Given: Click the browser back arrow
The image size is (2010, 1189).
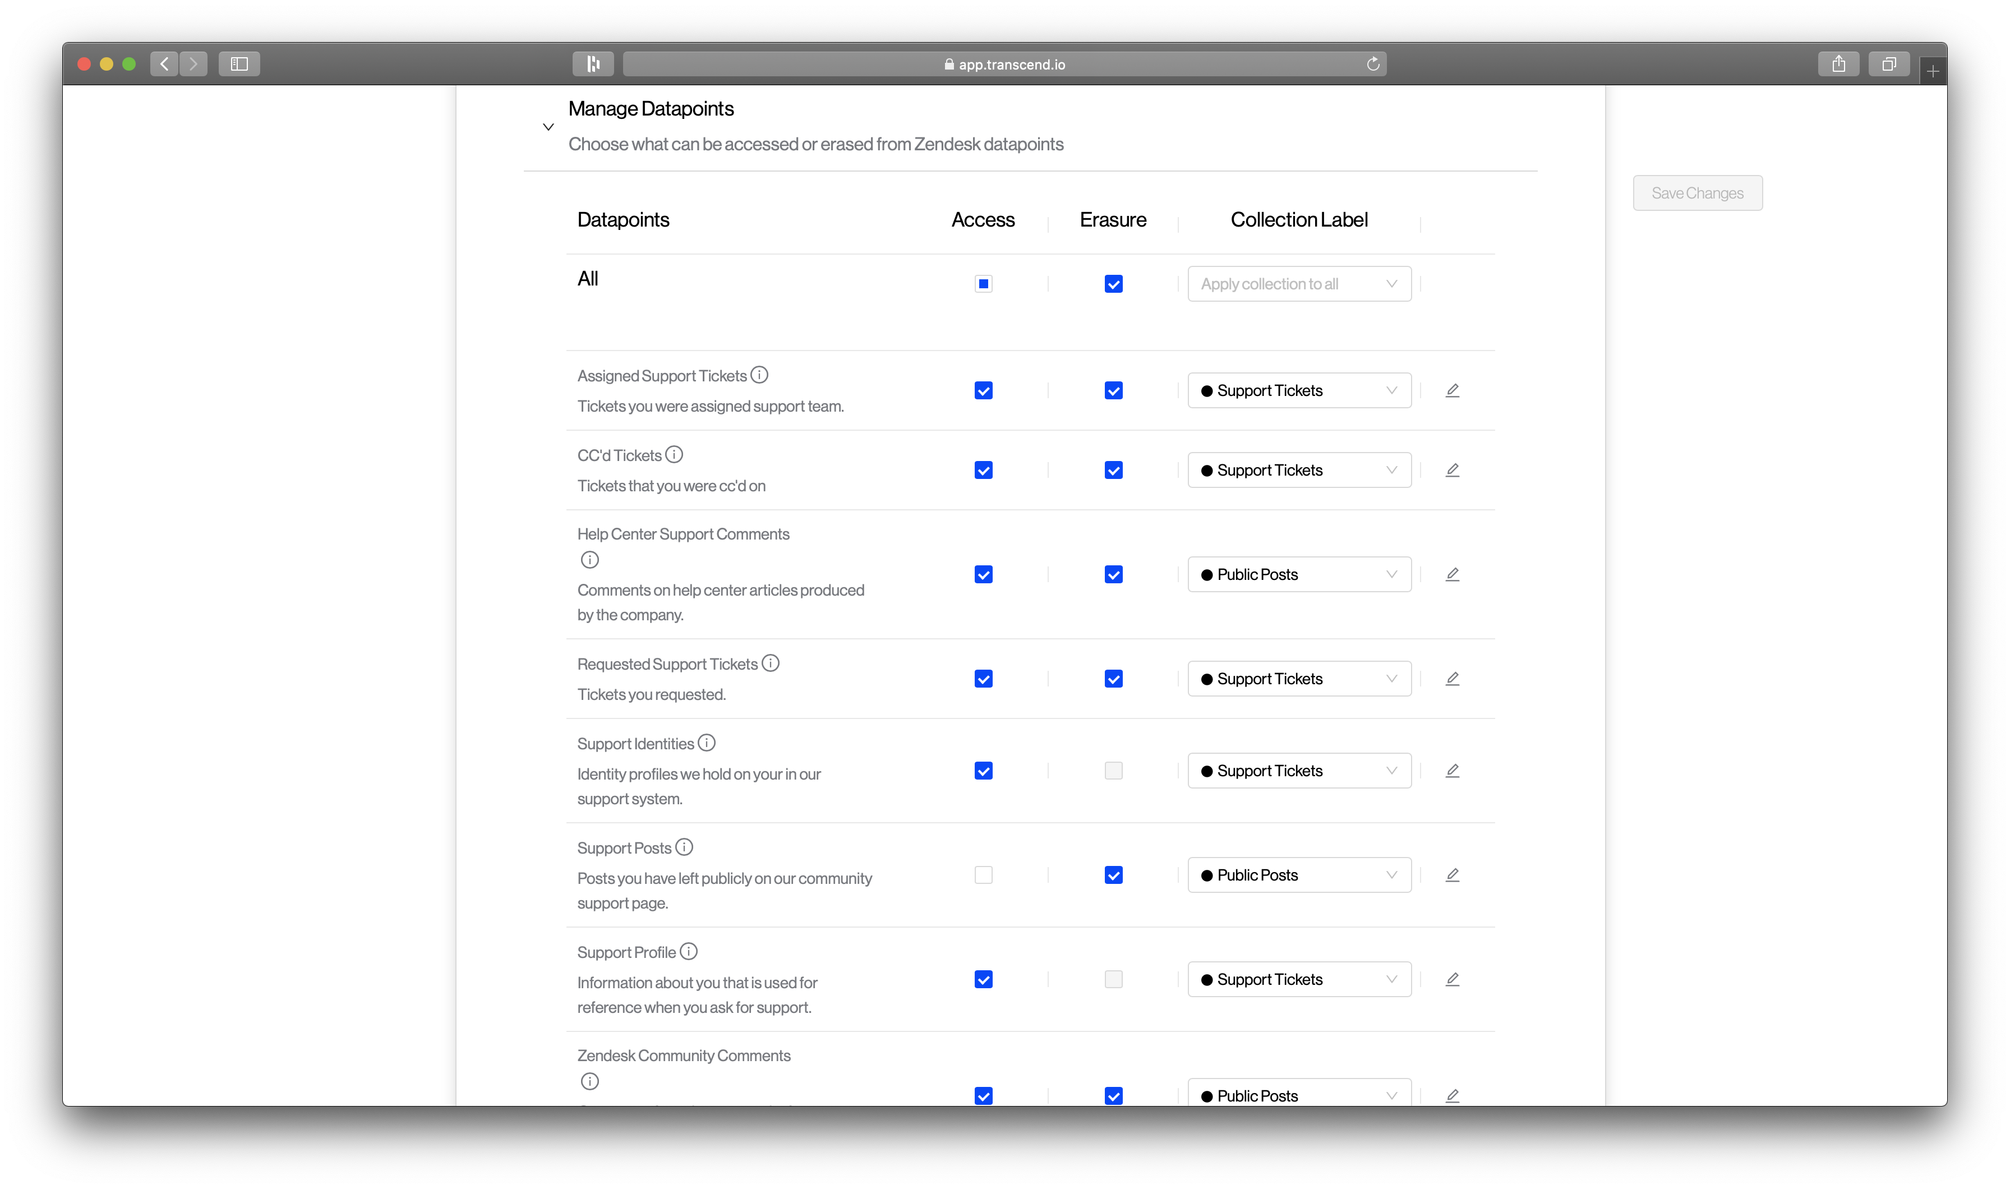Looking at the screenshot, I should 164,64.
